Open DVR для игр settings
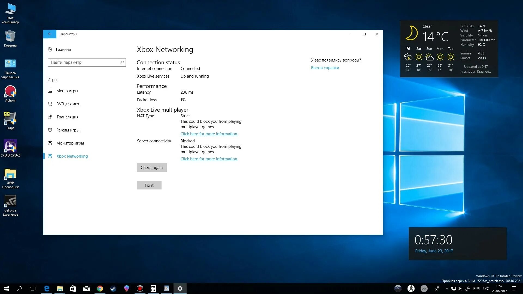The height and width of the screenshot is (294, 523). 68,104
